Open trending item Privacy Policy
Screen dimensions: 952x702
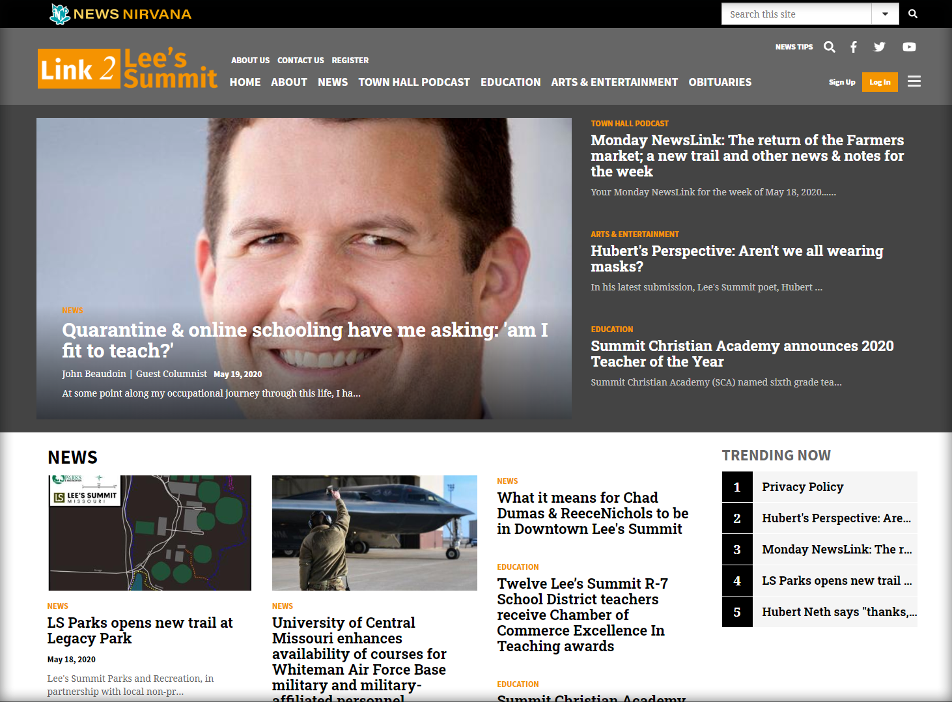(820, 487)
